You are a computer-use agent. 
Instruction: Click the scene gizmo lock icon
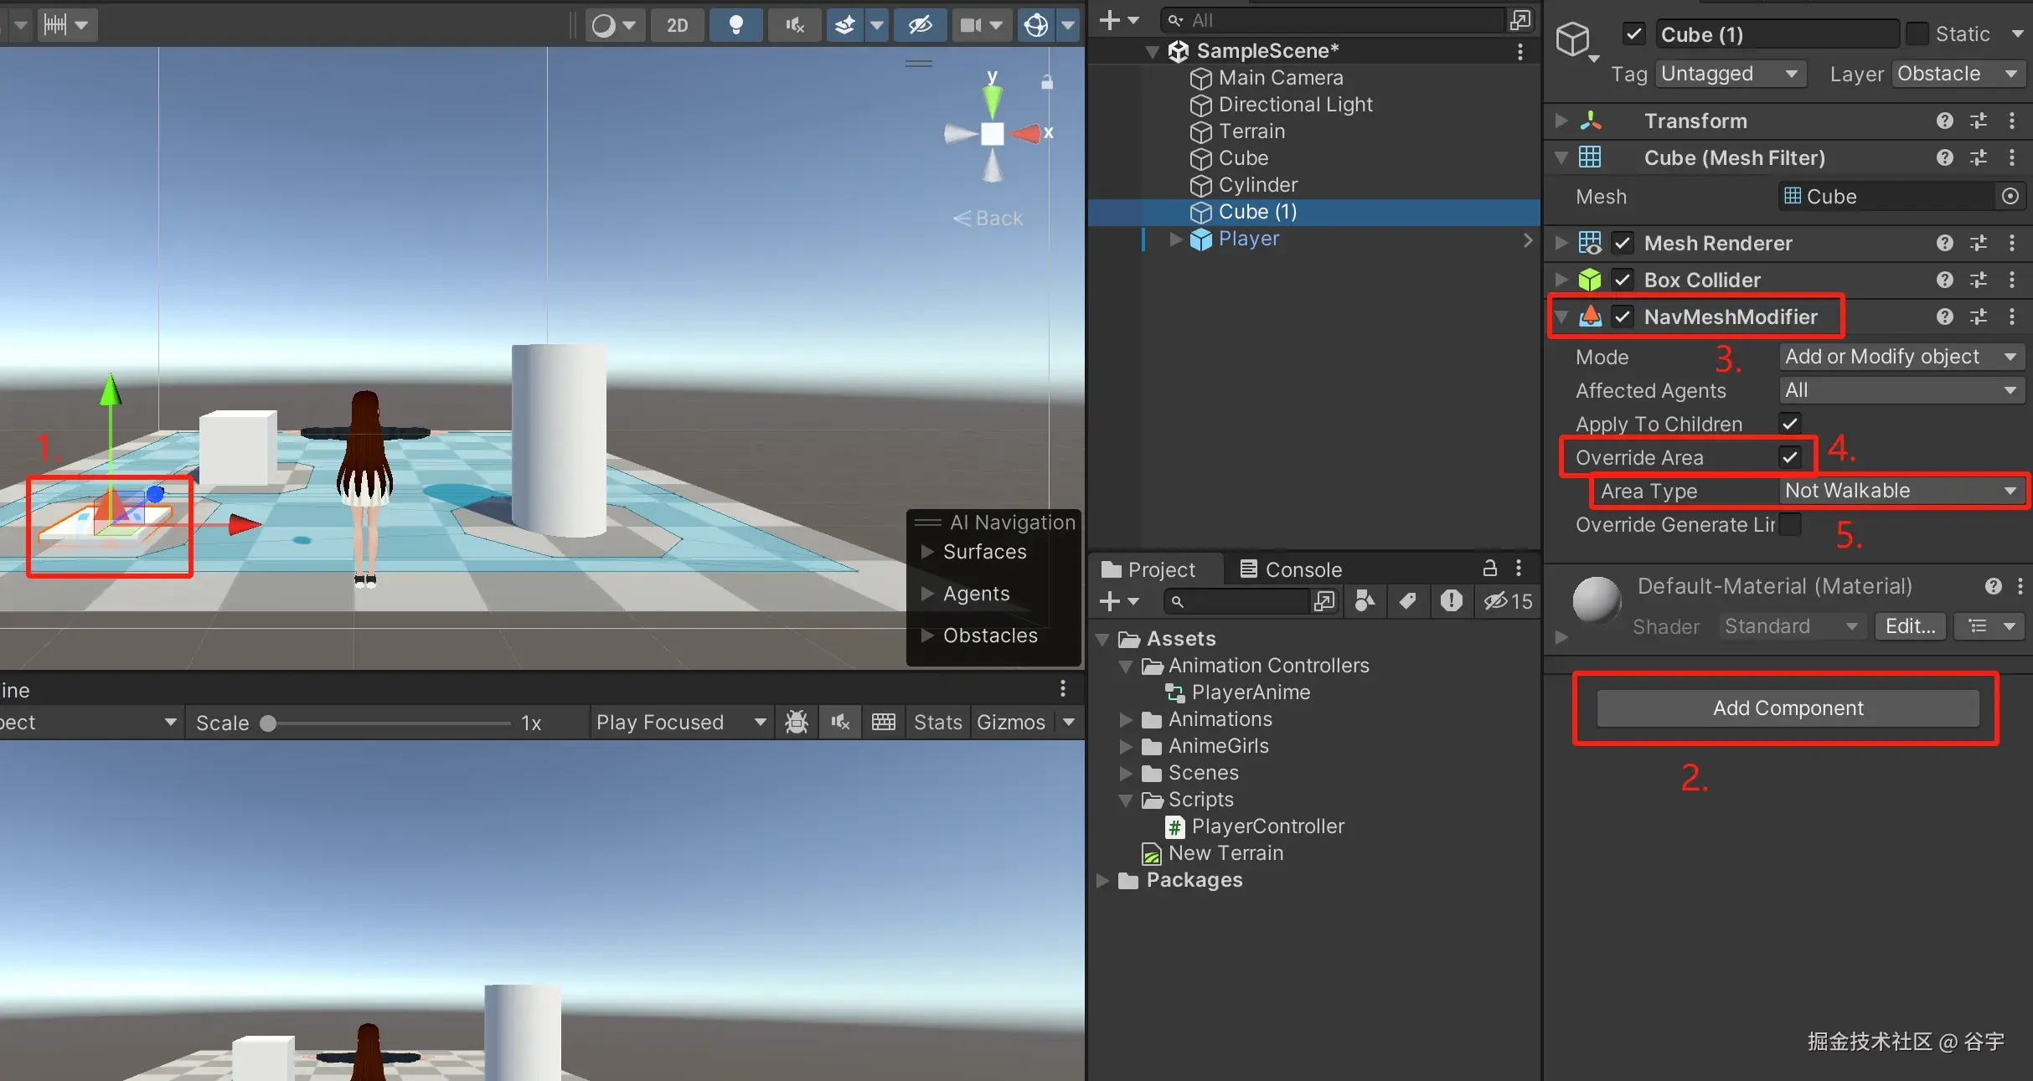(1047, 82)
